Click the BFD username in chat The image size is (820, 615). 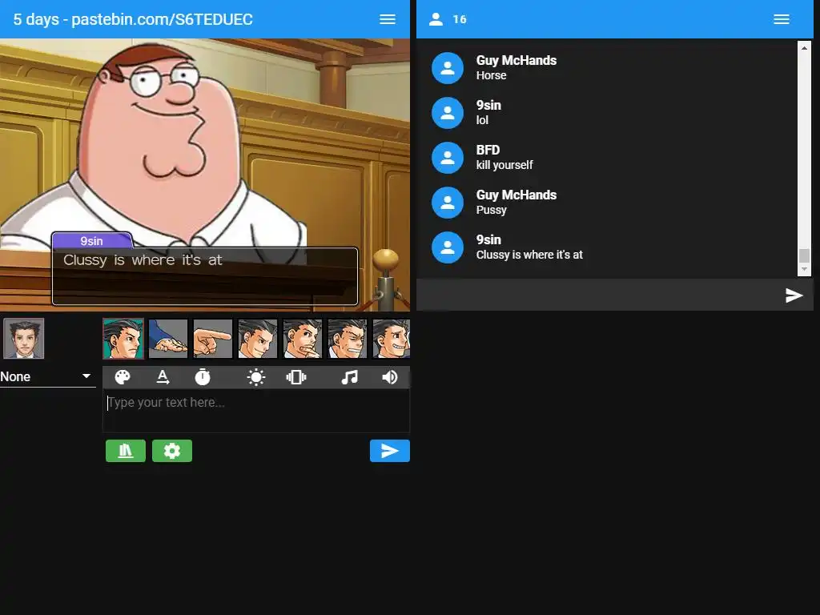tap(488, 150)
